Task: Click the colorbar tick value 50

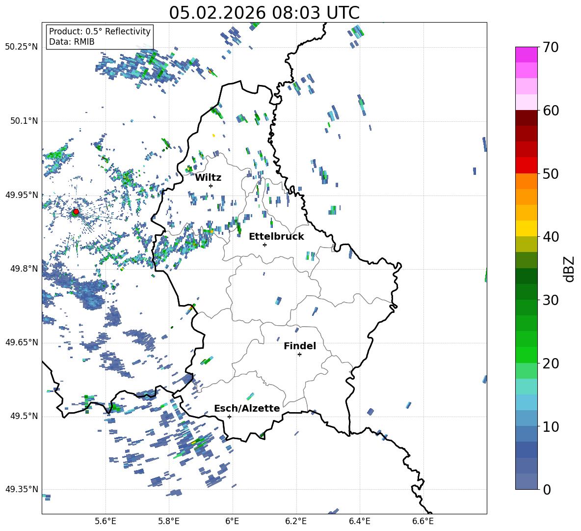Action: click(x=551, y=173)
